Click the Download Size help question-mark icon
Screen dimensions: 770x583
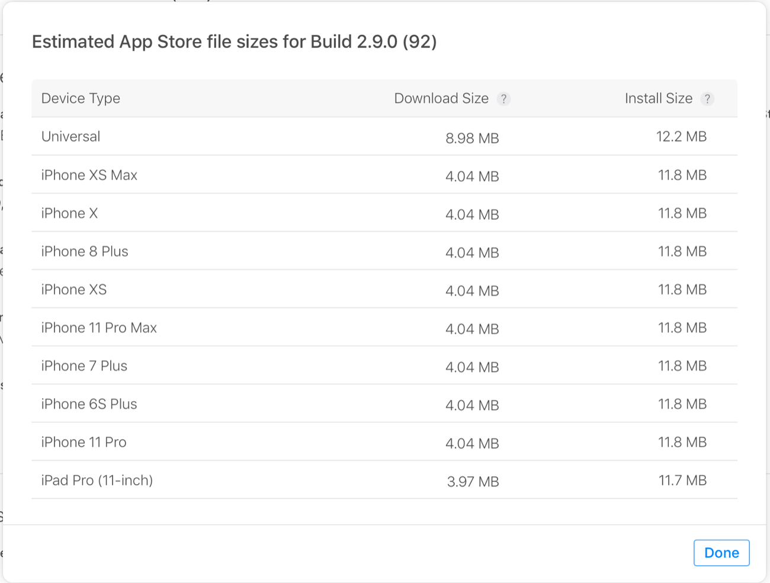coord(503,99)
